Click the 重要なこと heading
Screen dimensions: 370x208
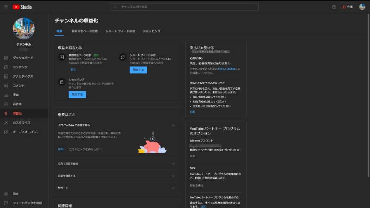pos(67,115)
